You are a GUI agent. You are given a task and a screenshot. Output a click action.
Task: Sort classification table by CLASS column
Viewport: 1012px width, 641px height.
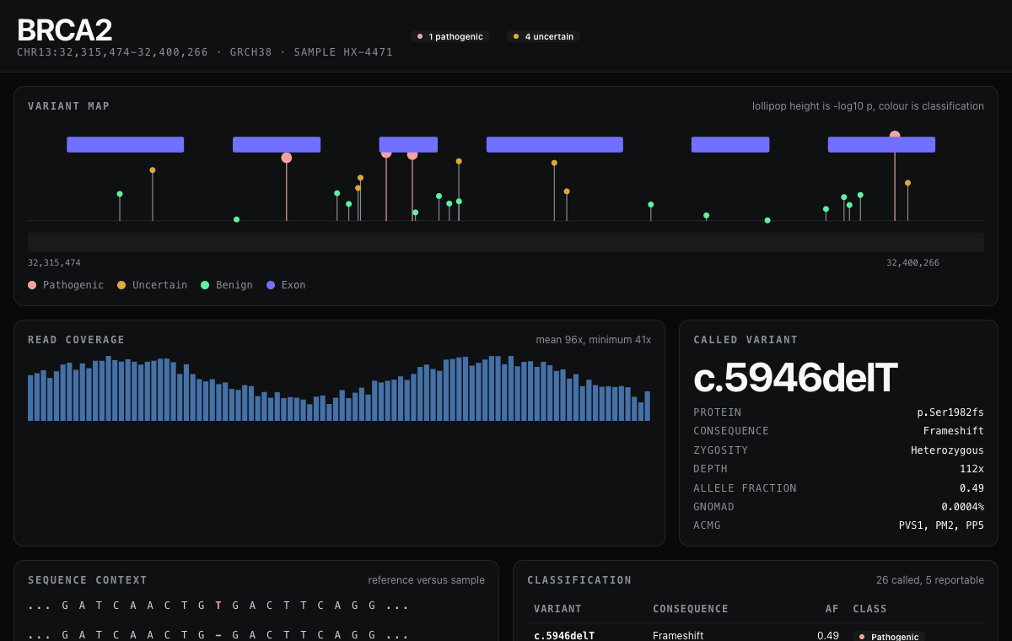pyautogui.click(x=869, y=609)
